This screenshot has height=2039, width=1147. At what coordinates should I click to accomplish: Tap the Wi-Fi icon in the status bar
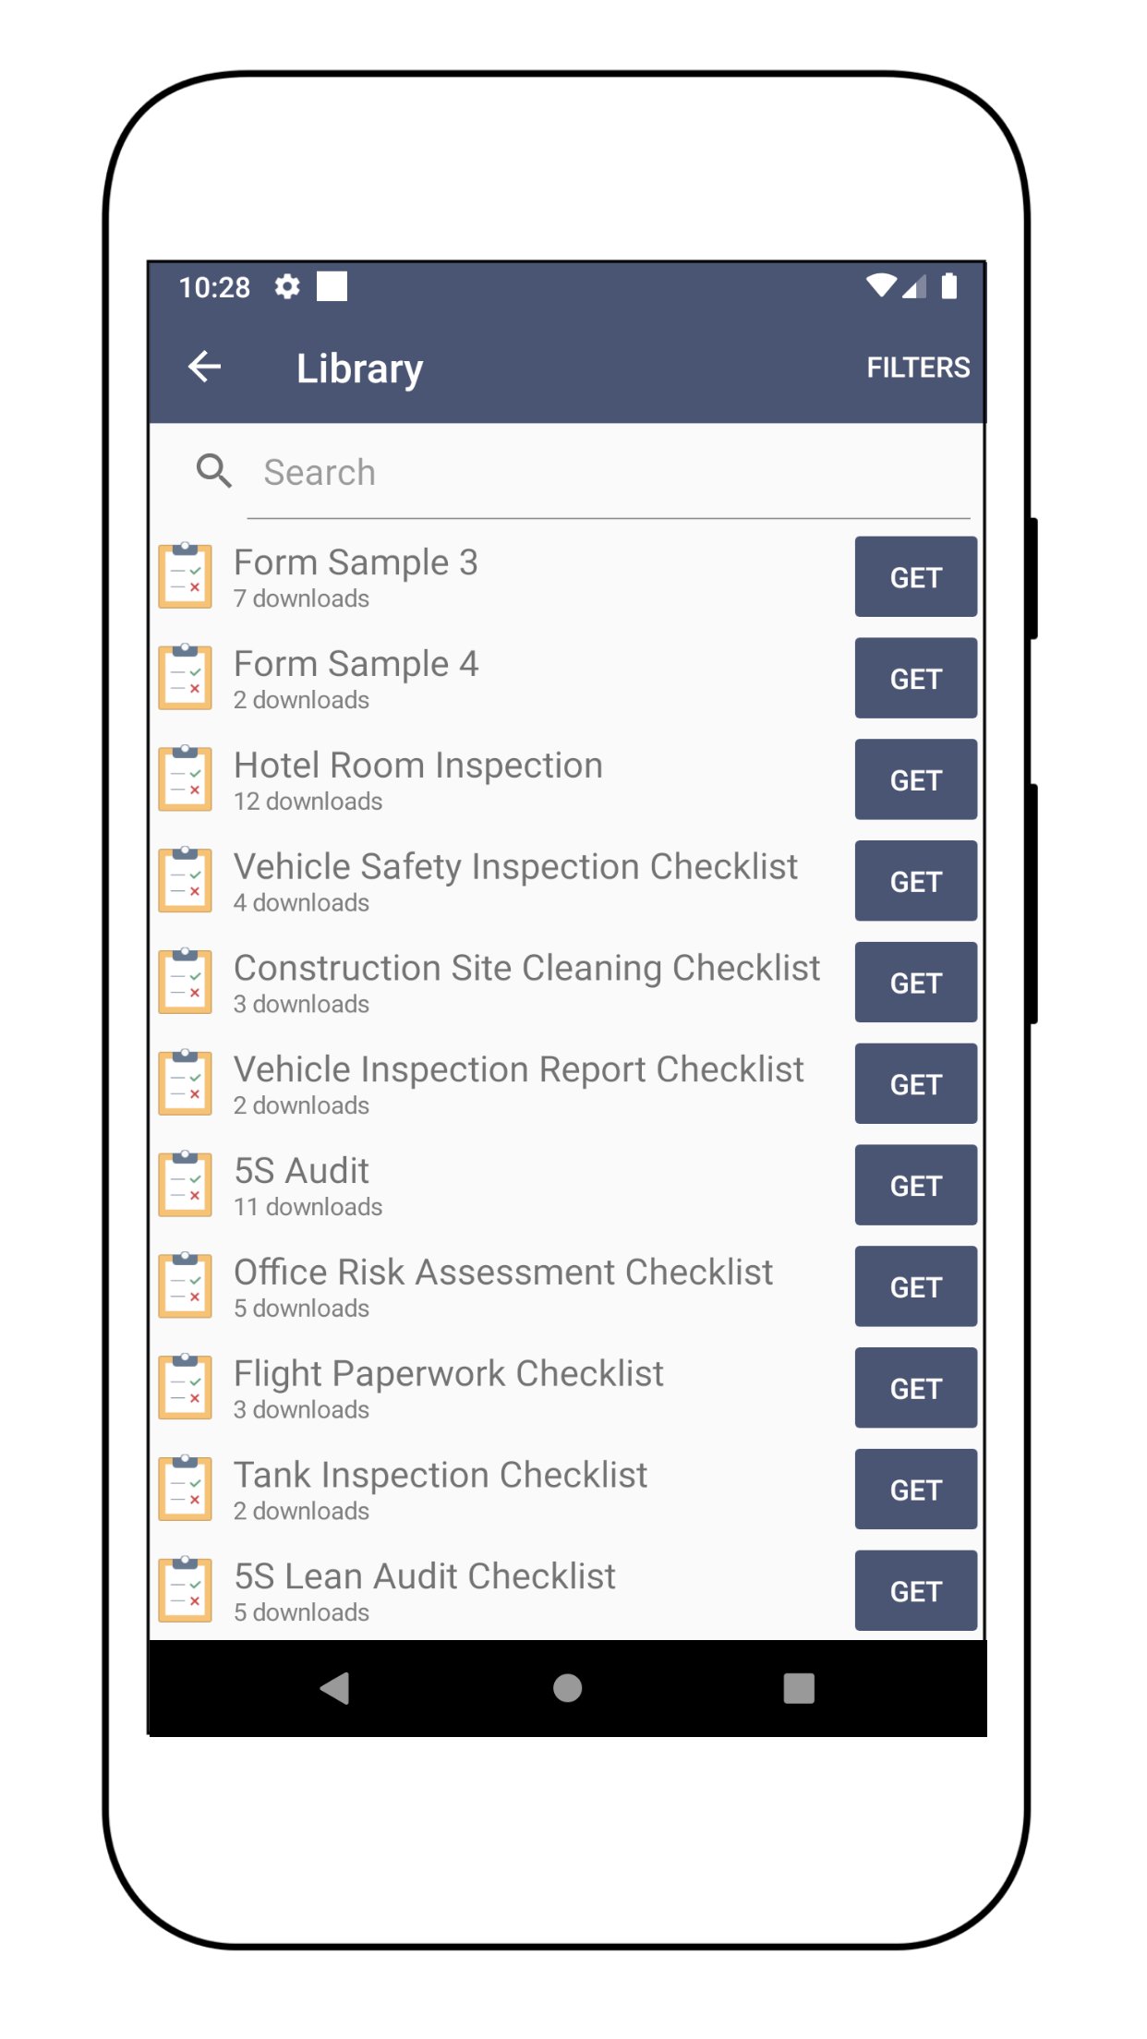point(884,287)
